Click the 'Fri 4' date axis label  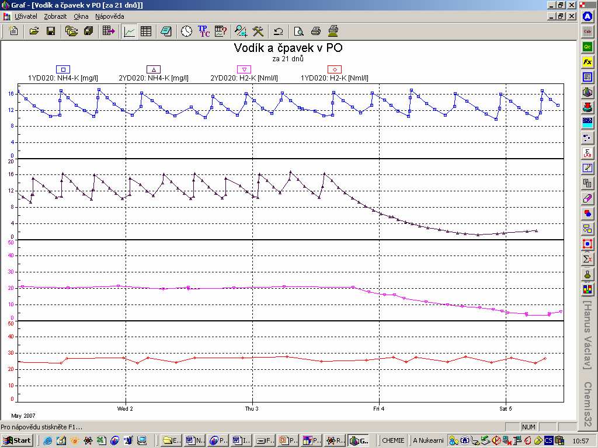point(378,409)
